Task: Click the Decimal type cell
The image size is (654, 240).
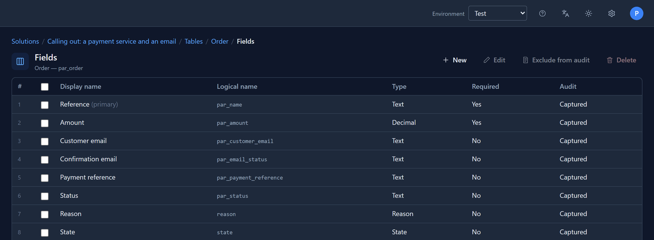Action: 404,122
